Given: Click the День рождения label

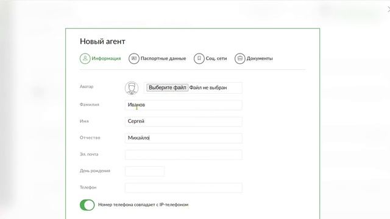Looking at the screenshot, I should coord(95,171).
